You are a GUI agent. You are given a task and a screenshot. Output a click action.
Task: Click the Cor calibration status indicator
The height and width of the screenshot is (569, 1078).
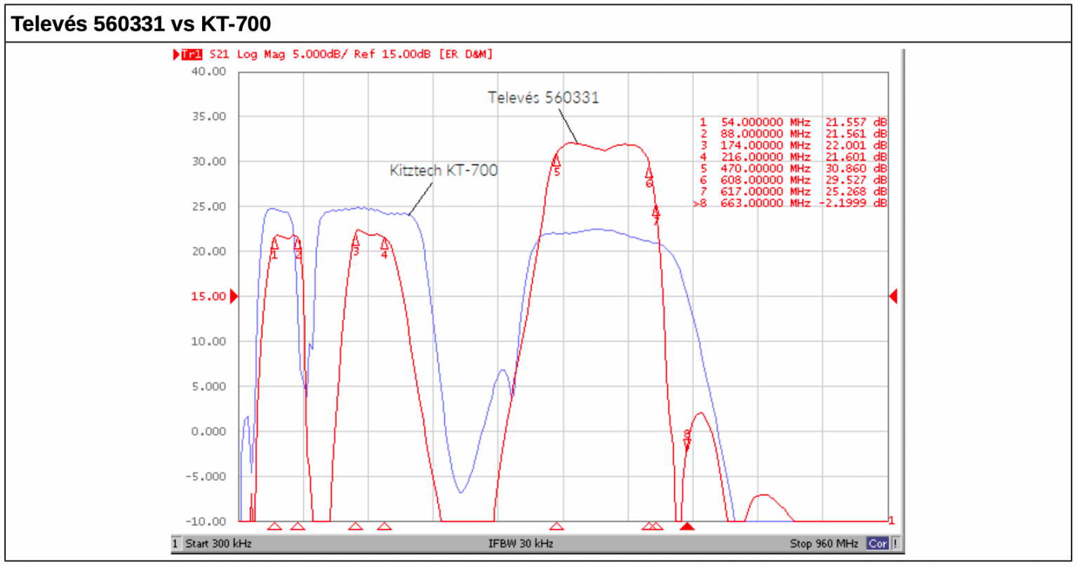(x=877, y=543)
